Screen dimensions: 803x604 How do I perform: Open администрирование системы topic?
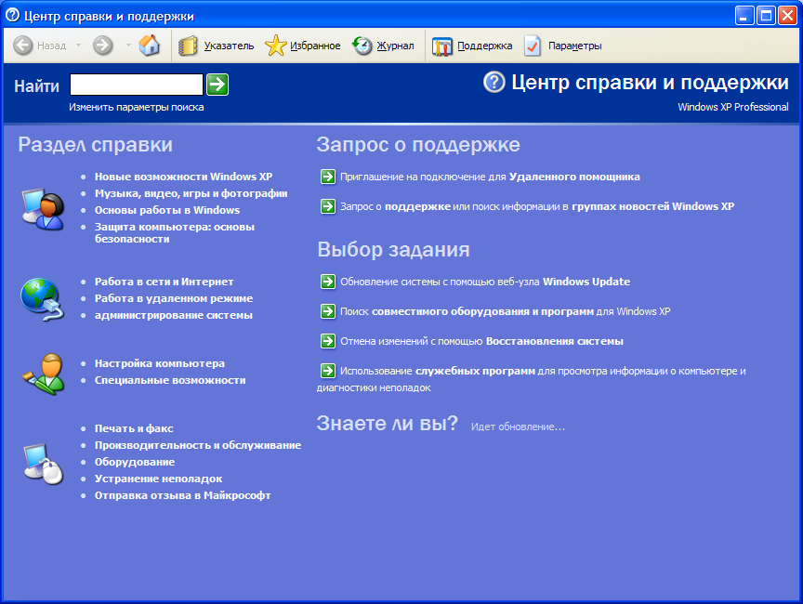(x=174, y=315)
